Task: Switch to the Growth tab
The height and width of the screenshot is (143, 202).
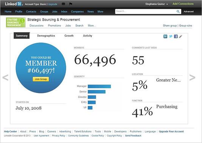Action: click(69, 36)
